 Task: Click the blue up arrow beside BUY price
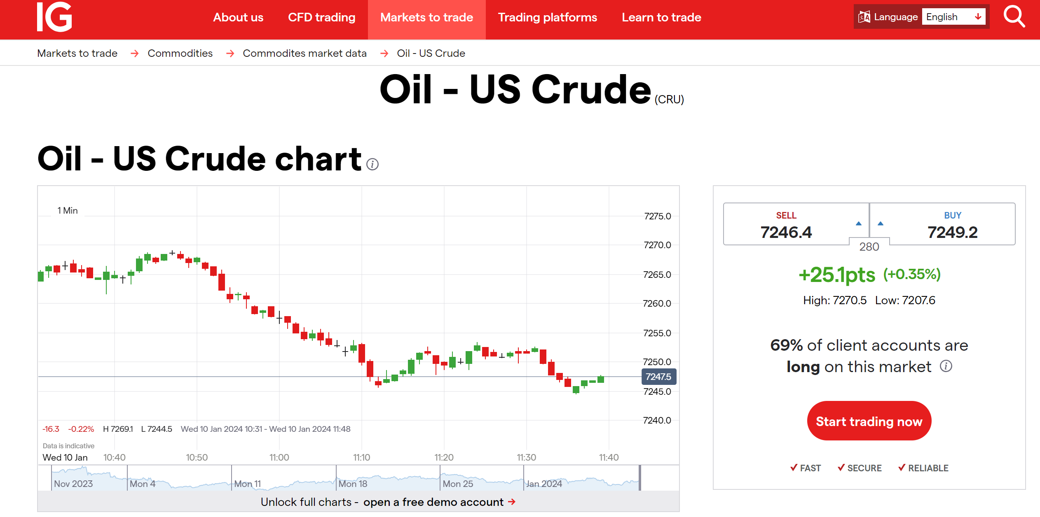tap(881, 224)
